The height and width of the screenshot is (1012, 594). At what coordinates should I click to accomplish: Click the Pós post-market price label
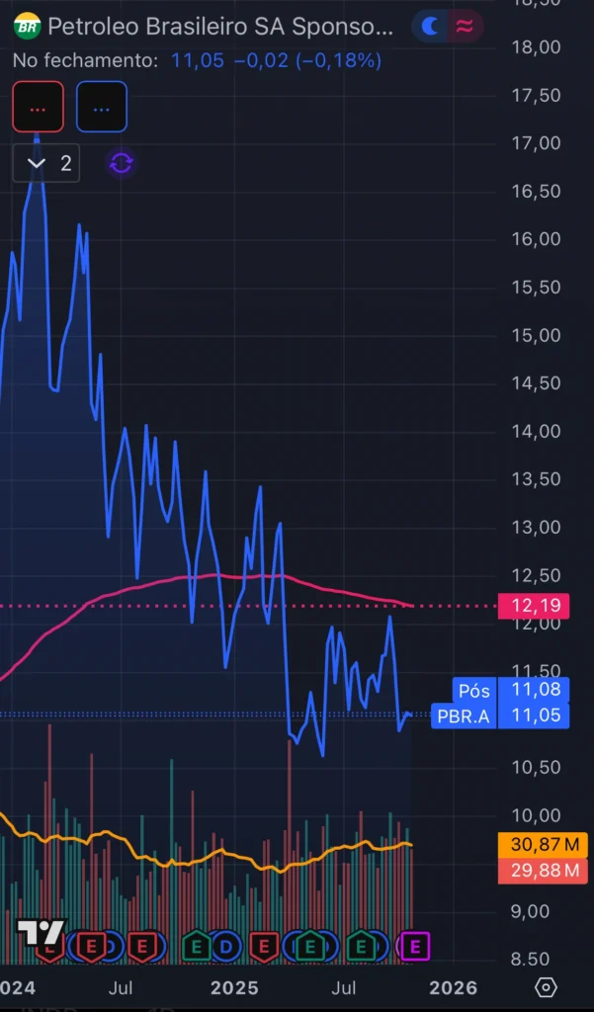(472, 690)
